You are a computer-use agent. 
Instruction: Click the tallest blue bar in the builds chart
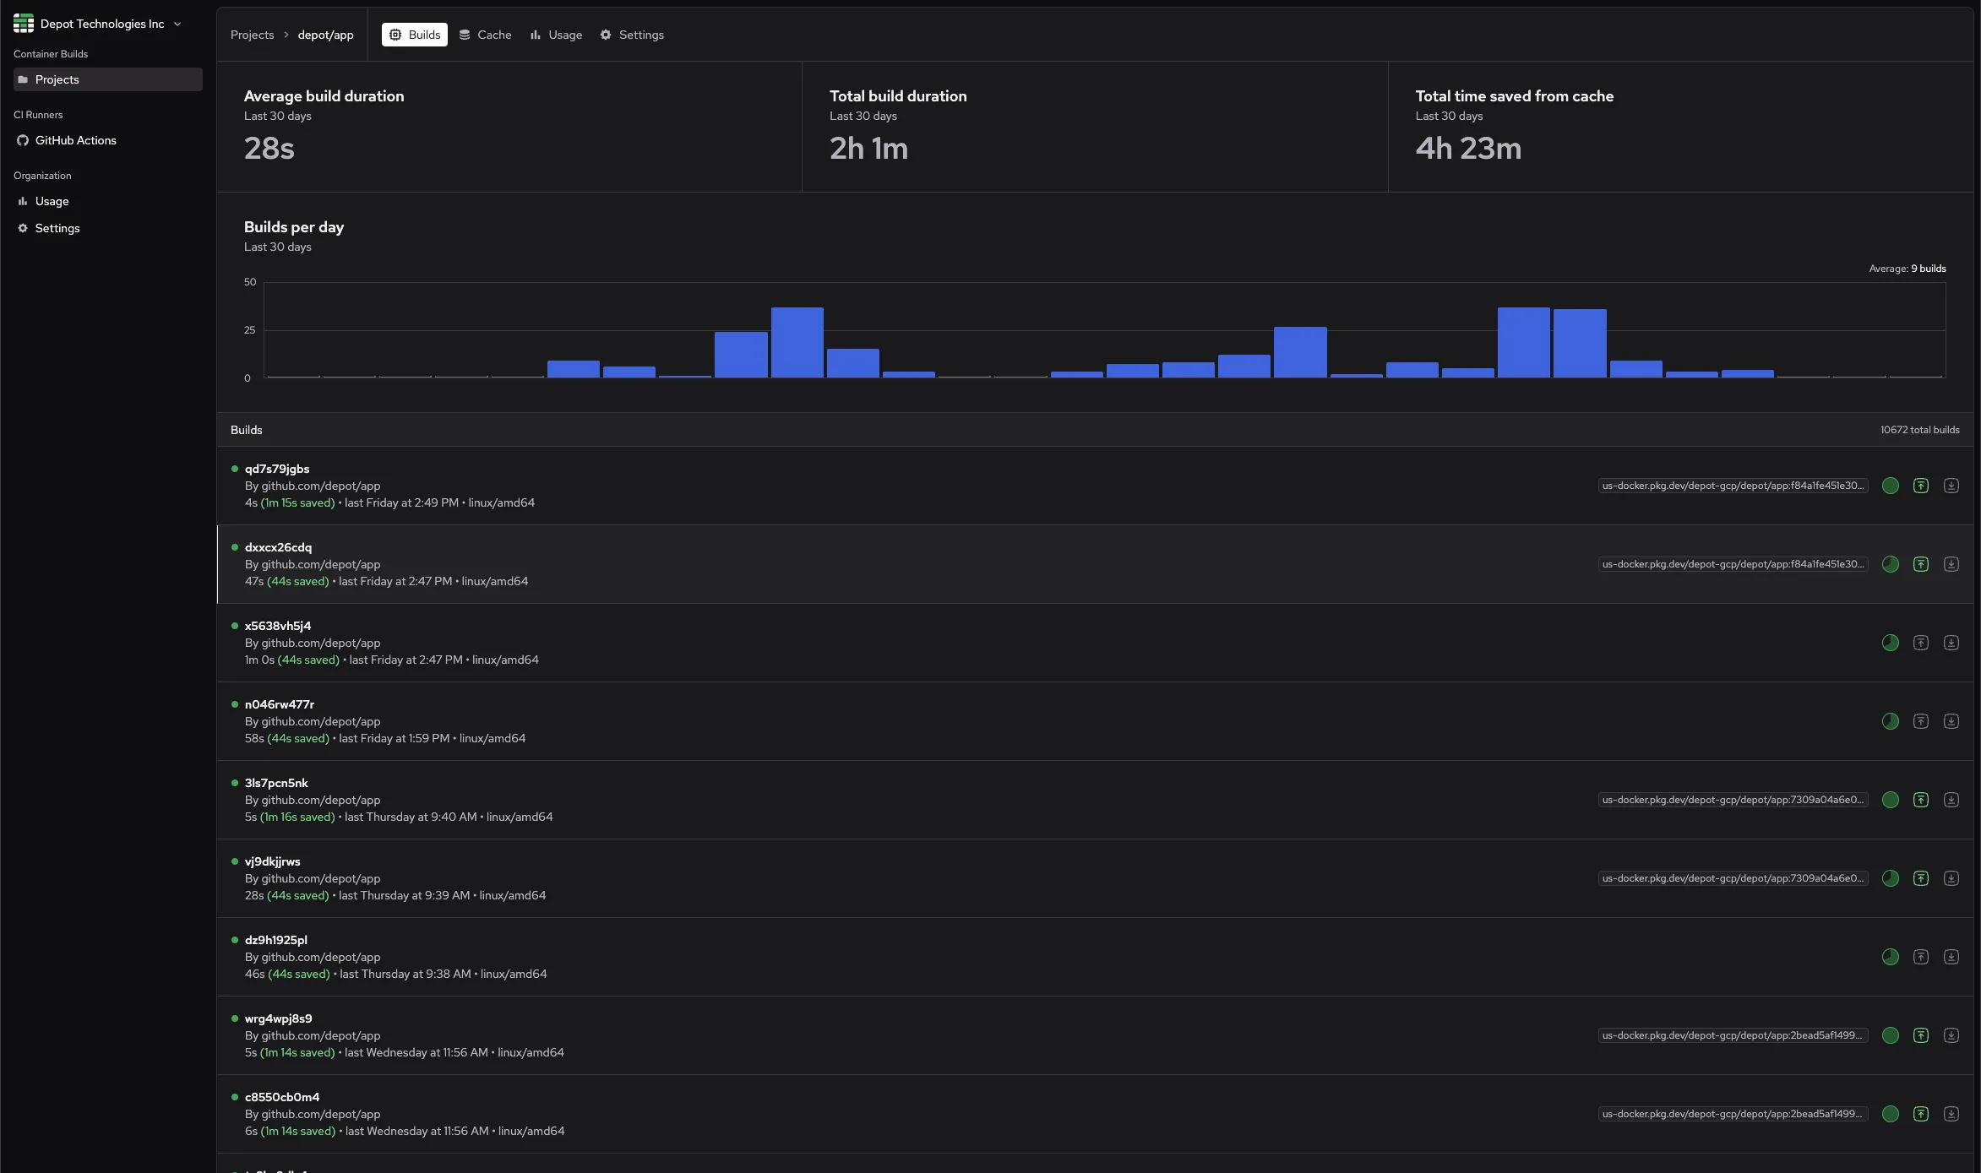coord(797,342)
